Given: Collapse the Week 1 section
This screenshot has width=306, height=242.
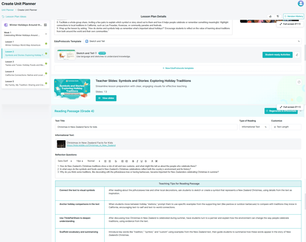Looking at the screenshot, I should click(46, 34).
